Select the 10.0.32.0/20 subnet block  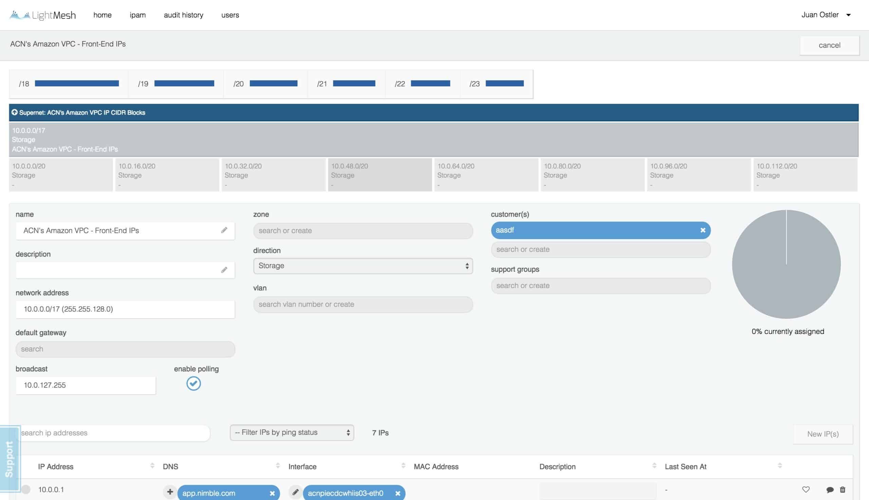[274, 175]
